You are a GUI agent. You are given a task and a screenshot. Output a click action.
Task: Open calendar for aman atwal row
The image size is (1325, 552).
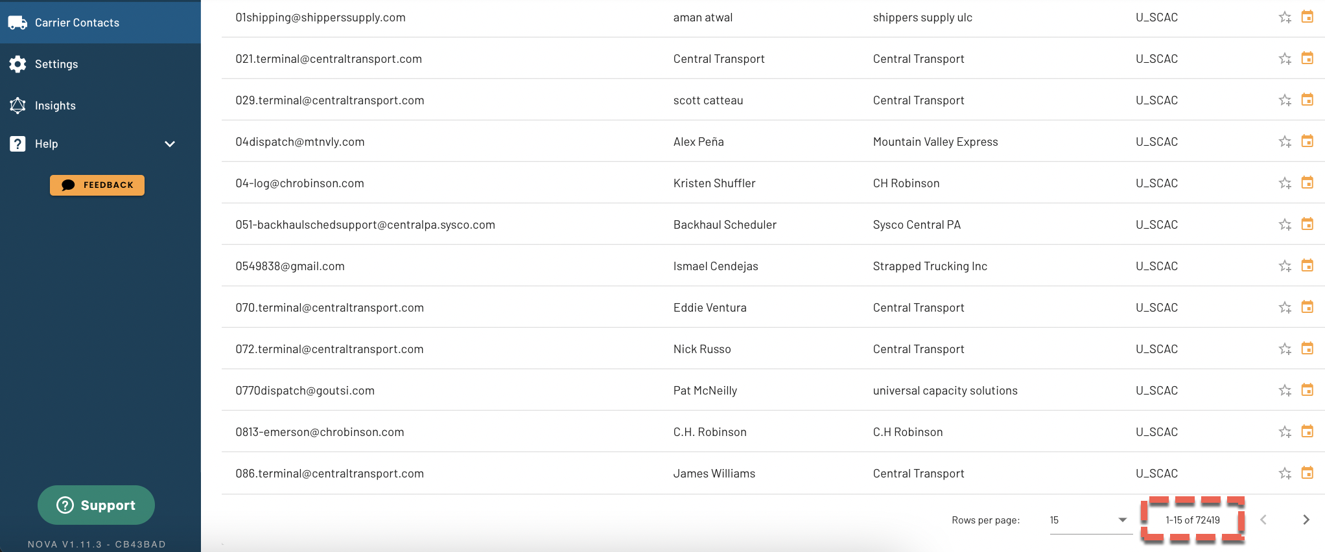tap(1307, 17)
